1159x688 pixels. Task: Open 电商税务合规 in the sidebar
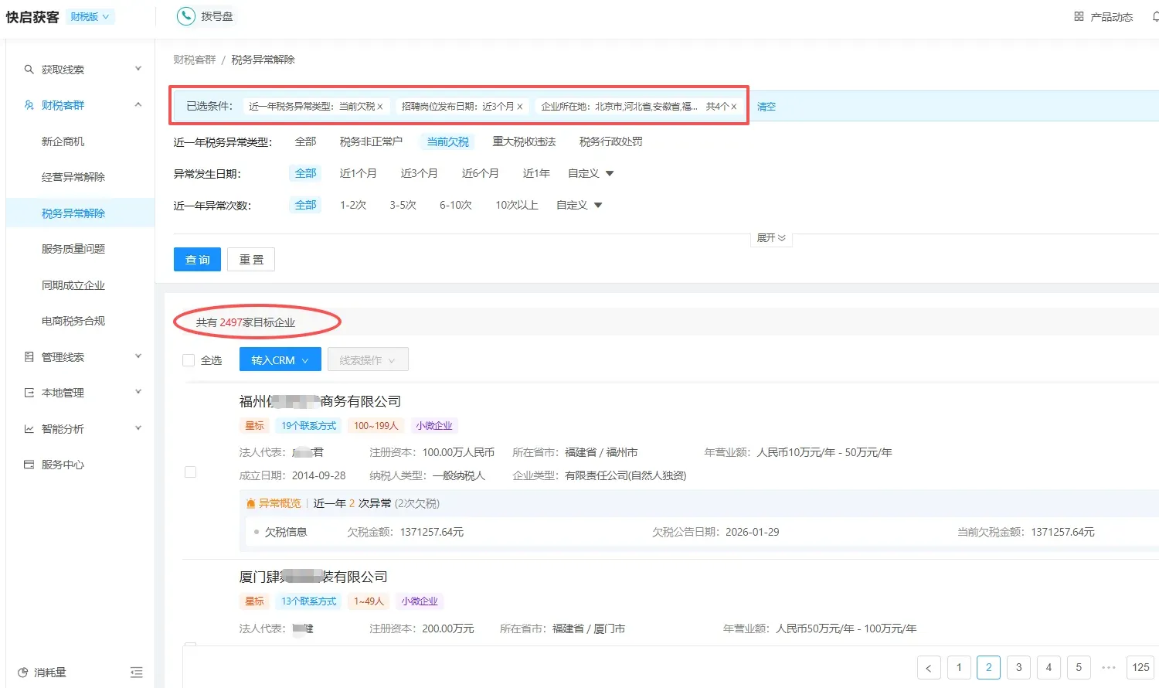tap(73, 321)
